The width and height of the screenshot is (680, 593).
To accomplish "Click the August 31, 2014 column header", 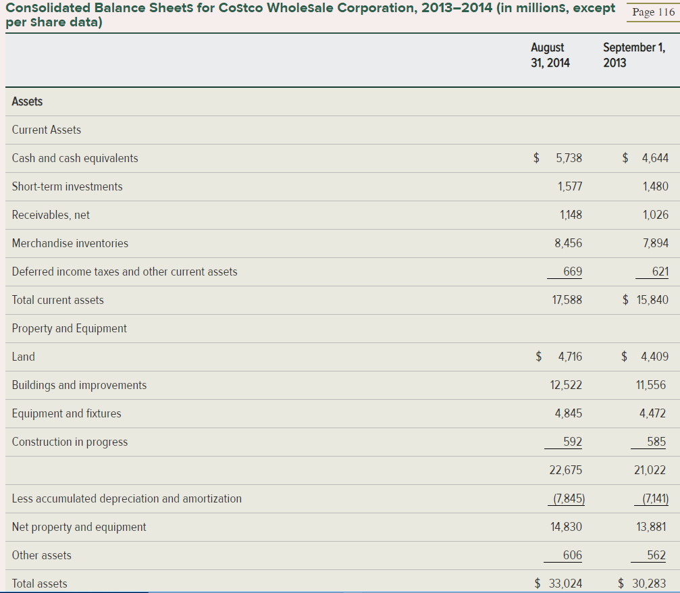I will click(x=547, y=54).
